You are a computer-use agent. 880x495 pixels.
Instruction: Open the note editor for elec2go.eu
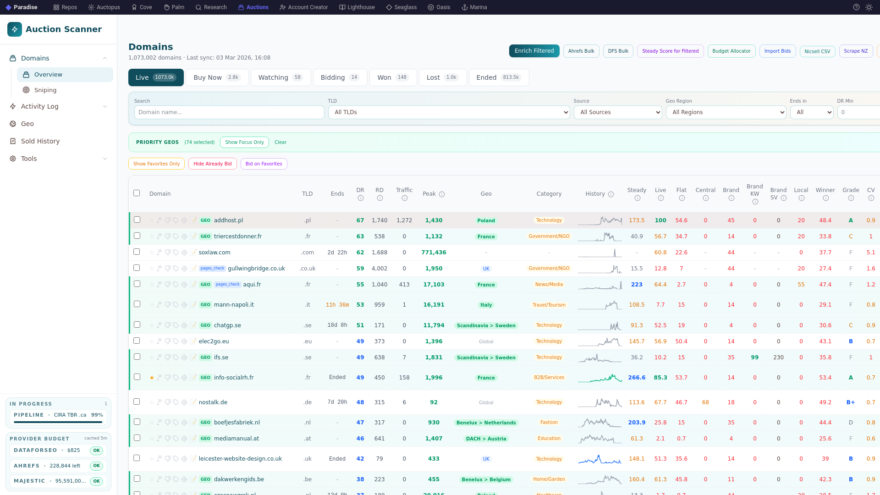click(x=194, y=341)
